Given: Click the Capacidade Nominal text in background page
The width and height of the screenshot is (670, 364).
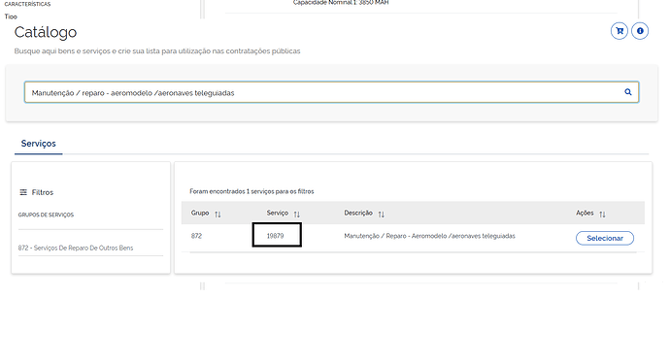Looking at the screenshot, I should coord(341,3).
